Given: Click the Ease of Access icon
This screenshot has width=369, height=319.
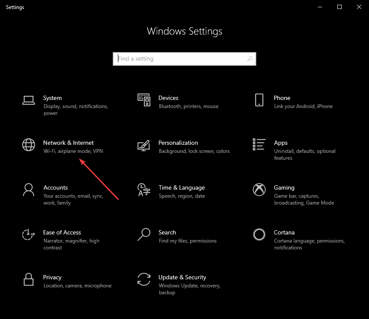Looking at the screenshot, I should pos(29,234).
